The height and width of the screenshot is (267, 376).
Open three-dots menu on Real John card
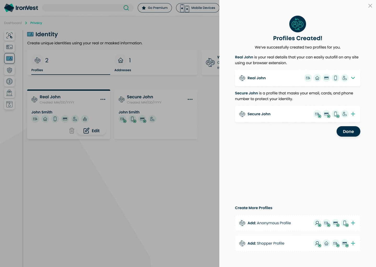(x=103, y=99)
